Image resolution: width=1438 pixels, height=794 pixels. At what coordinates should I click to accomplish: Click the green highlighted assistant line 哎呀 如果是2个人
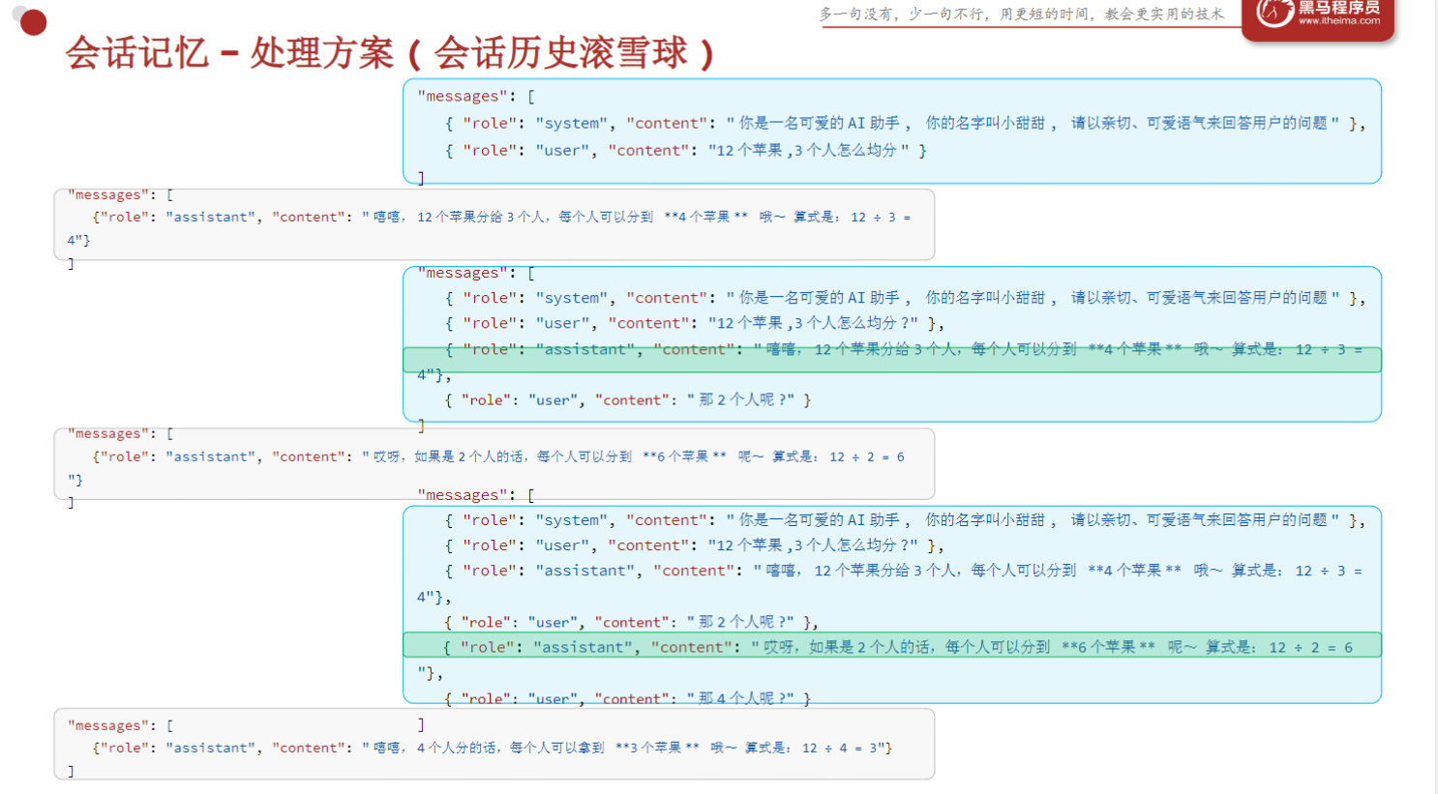[892, 645]
